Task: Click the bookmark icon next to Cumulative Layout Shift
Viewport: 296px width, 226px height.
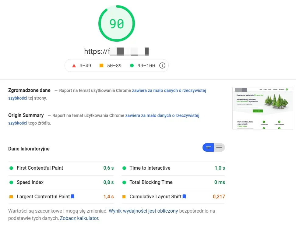Action: pyautogui.click(x=184, y=196)
